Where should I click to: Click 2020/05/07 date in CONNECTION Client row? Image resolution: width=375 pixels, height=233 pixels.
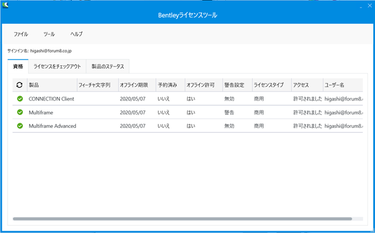pos(133,99)
